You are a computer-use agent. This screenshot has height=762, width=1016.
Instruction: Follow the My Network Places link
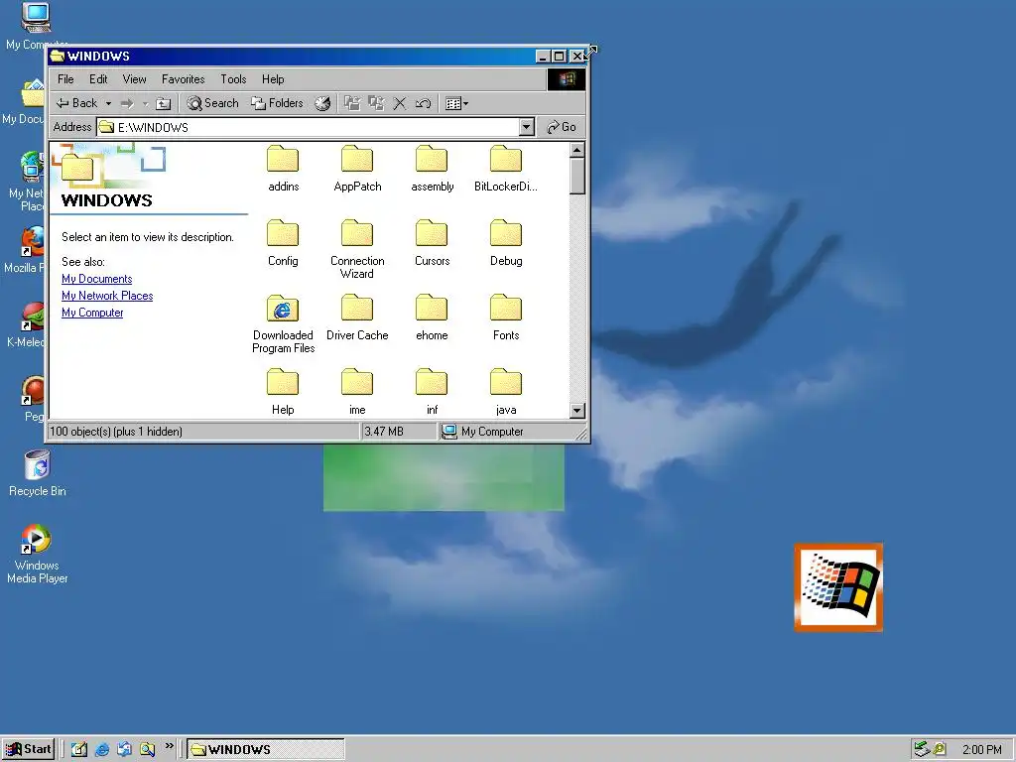(107, 296)
